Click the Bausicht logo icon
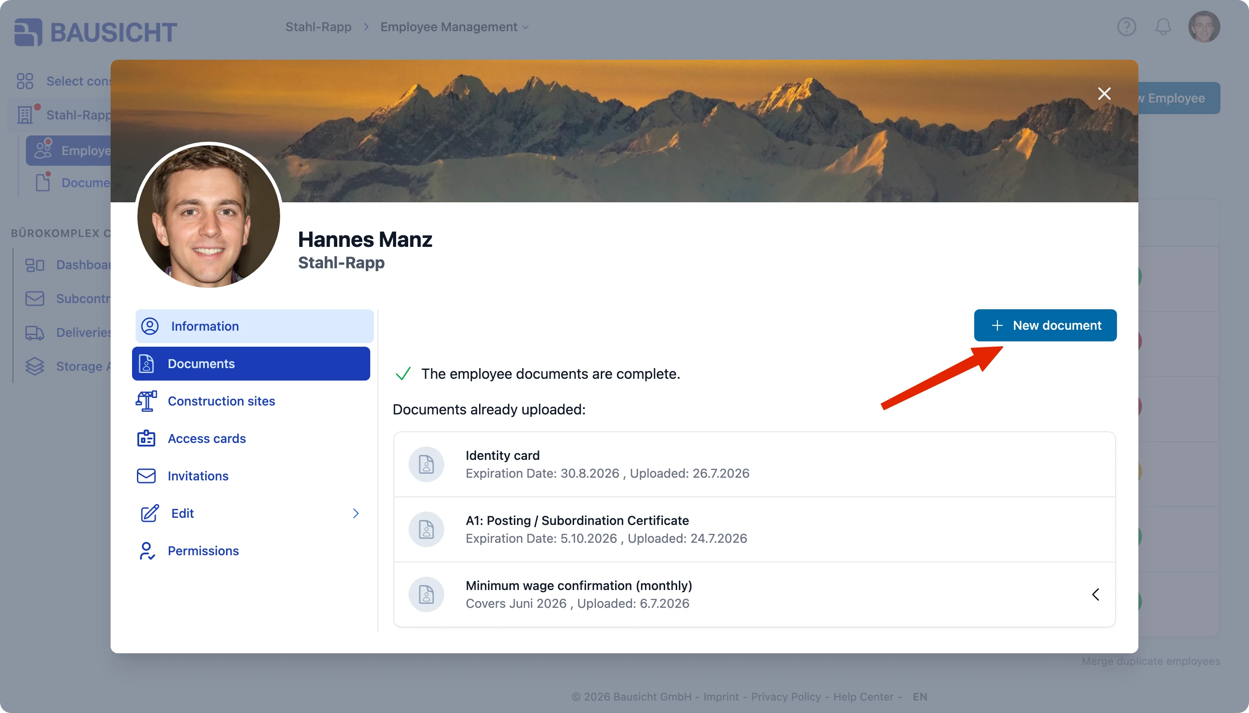The height and width of the screenshot is (713, 1249). point(28,33)
